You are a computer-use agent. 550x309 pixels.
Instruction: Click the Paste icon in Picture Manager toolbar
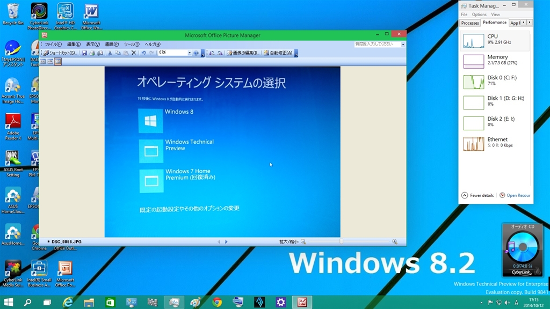pyautogui.click(x=126, y=53)
